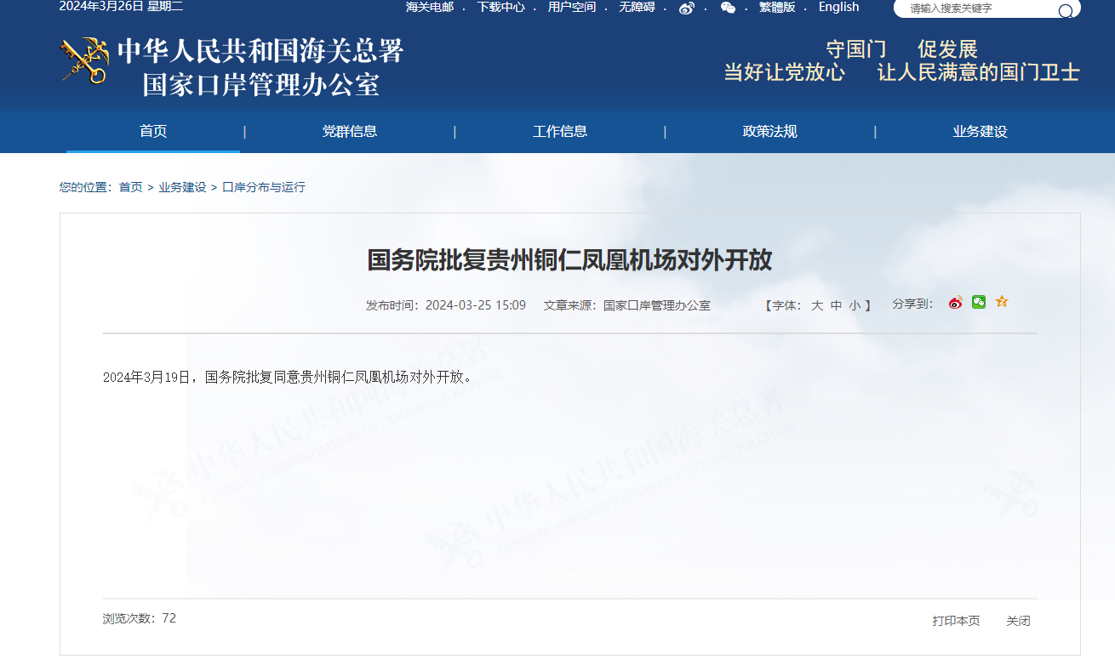Click the search magnifier icon

click(x=1065, y=10)
